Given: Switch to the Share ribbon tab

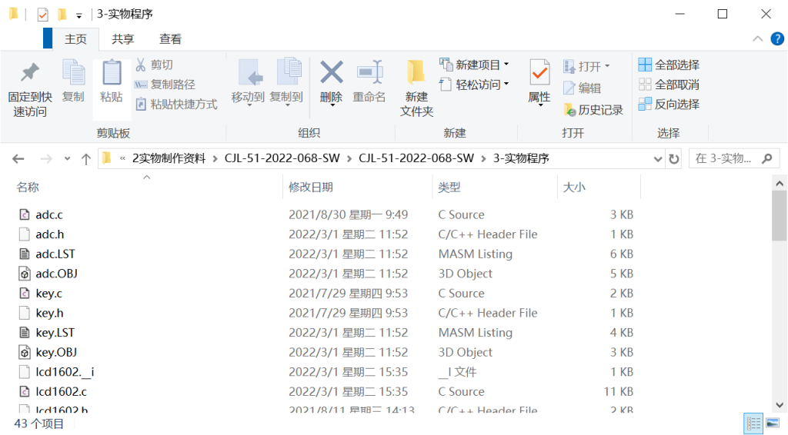Looking at the screenshot, I should coord(122,39).
